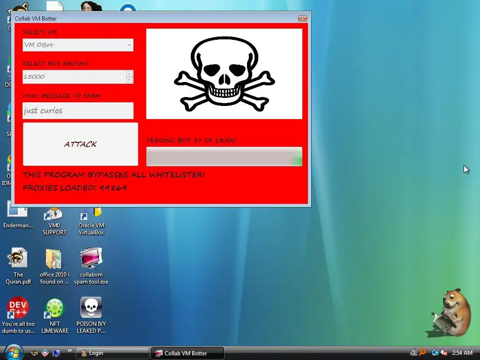Click the grey animal tray icon

pyautogui.click(x=413, y=352)
